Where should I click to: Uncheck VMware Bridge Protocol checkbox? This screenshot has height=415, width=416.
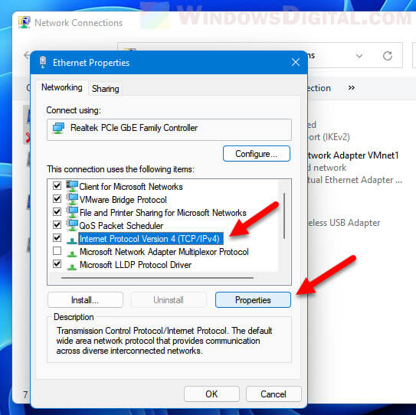pyautogui.click(x=57, y=198)
